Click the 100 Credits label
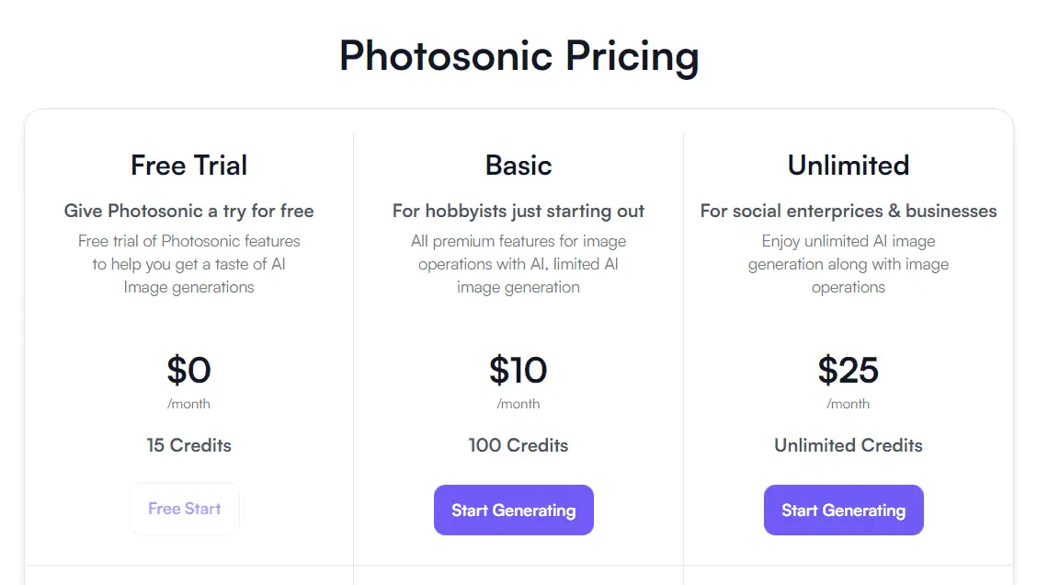1037x585 pixels. 518,445
